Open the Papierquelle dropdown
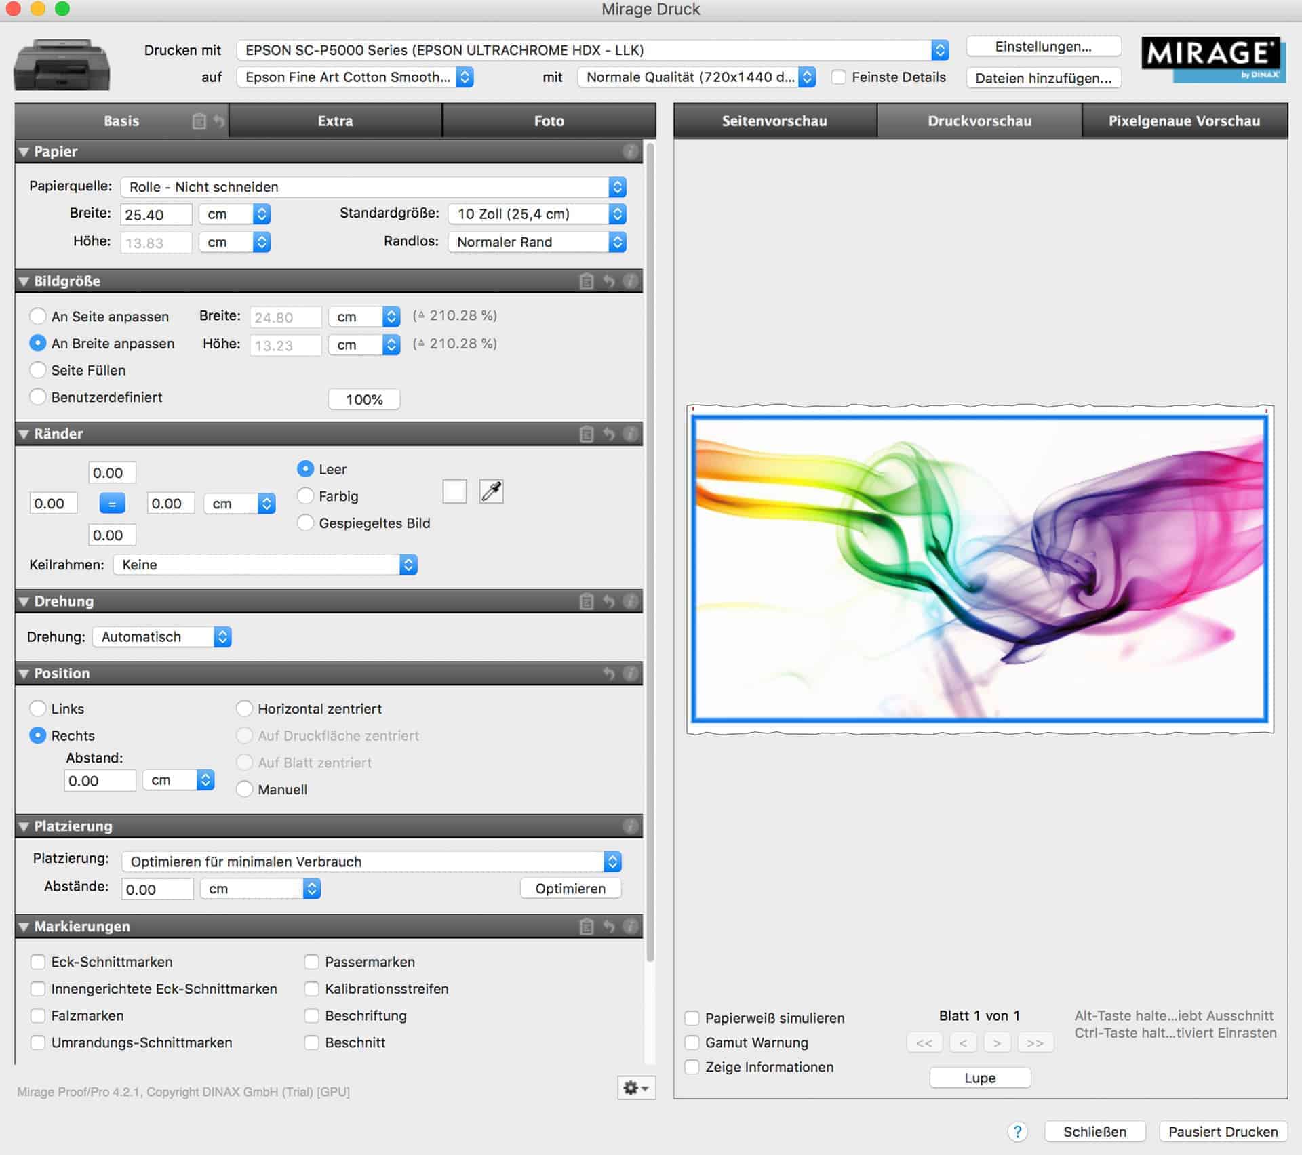Image resolution: width=1302 pixels, height=1155 pixels. [373, 187]
